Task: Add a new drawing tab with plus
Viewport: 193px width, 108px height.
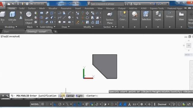Action: point(55,31)
